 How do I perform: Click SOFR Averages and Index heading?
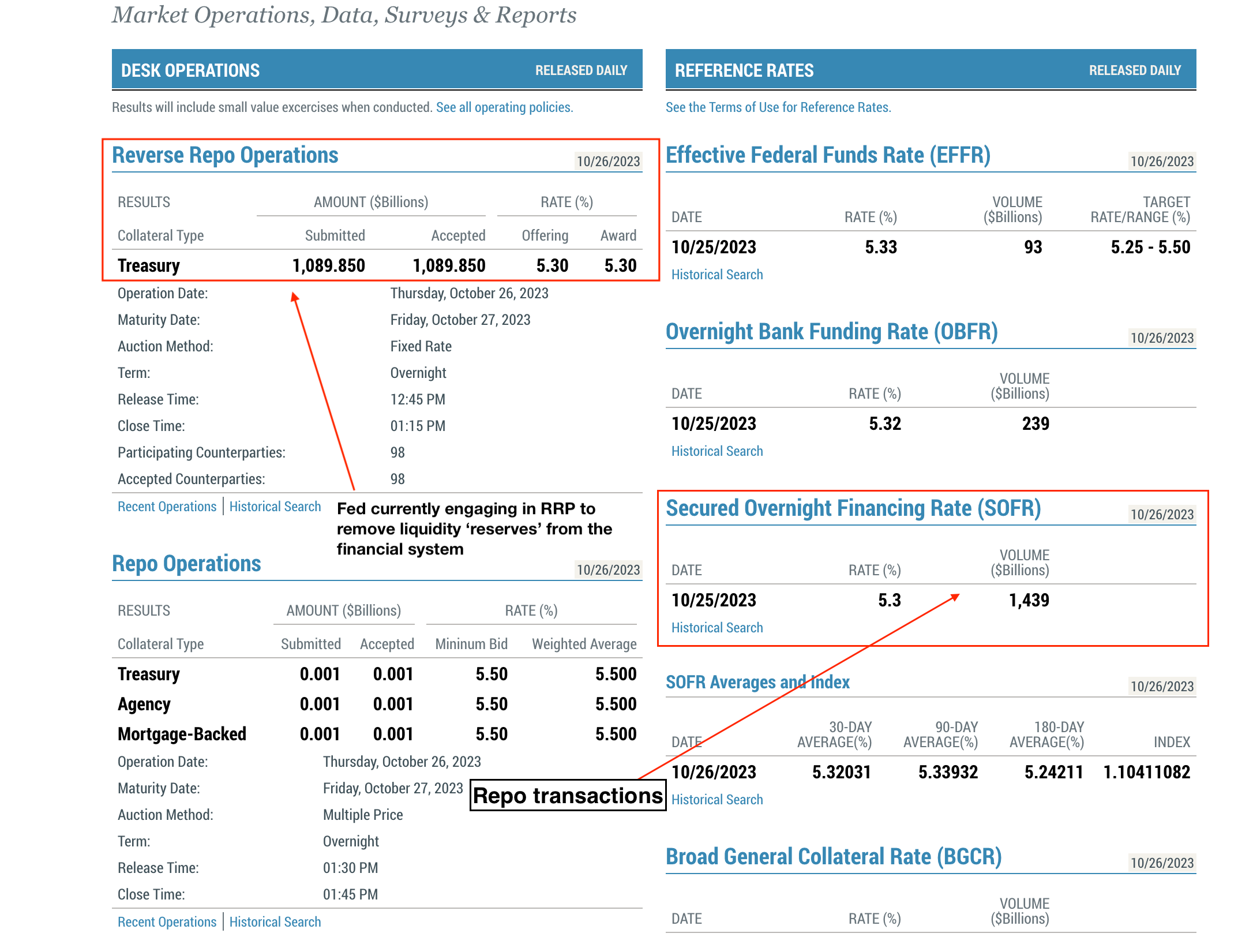point(757,683)
